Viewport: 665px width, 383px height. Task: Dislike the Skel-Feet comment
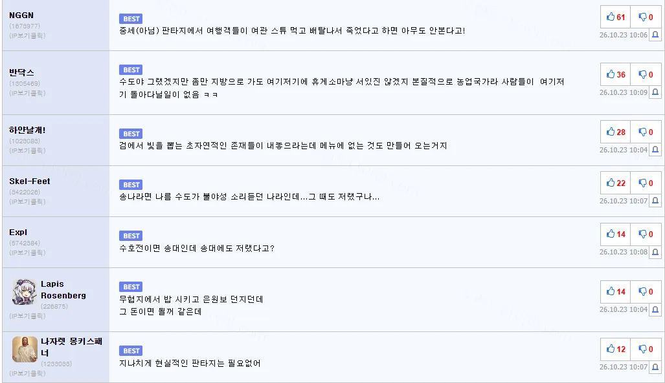[646, 183]
